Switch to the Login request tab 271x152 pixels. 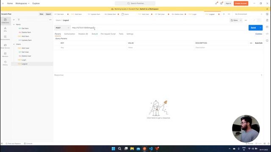tap(195, 14)
